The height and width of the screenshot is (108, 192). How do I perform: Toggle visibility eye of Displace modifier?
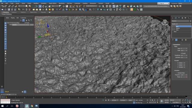[173, 28]
